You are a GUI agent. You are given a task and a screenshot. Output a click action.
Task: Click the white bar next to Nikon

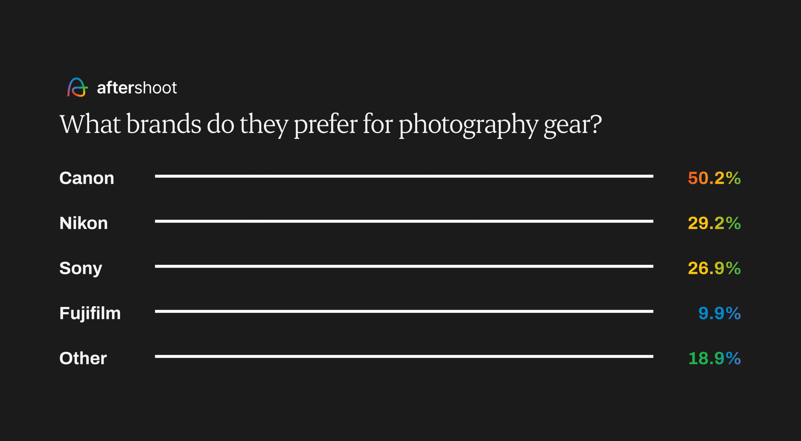coord(404,221)
